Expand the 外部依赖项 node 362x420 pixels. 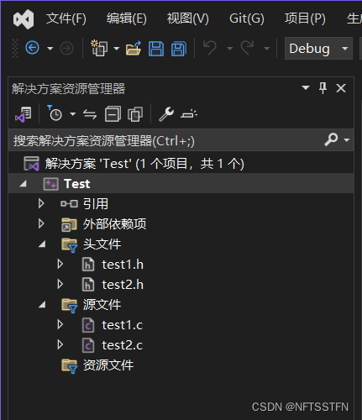point(41,223)
